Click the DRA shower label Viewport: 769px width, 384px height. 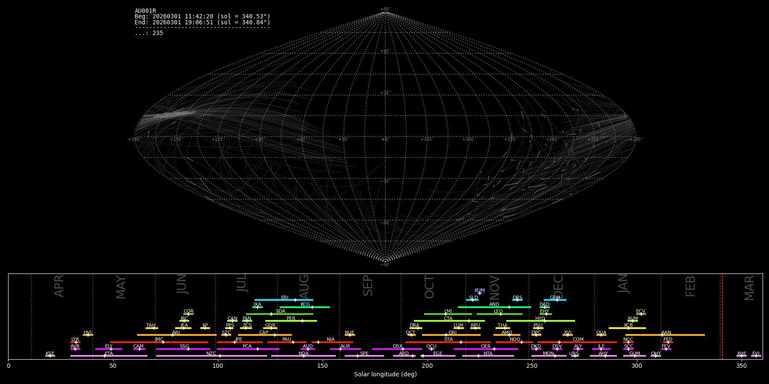[x=415, y=326]
